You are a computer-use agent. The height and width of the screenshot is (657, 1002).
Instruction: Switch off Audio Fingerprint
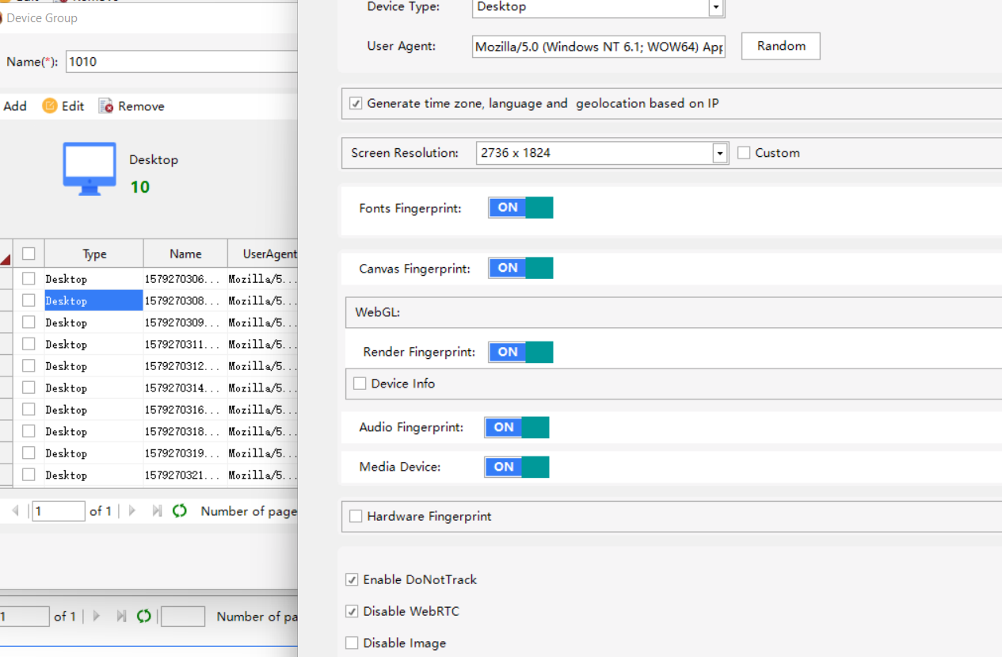516,427
